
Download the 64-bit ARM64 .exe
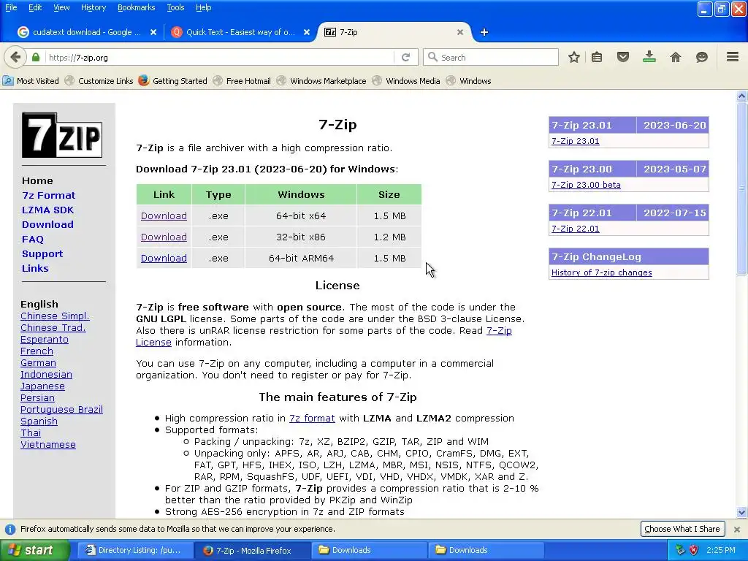164,258
